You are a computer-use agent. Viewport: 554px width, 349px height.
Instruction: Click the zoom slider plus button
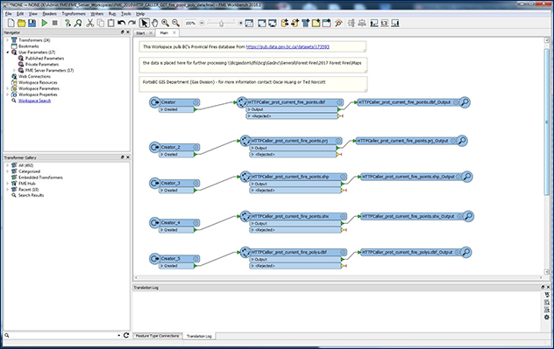(x=240, y=24)
